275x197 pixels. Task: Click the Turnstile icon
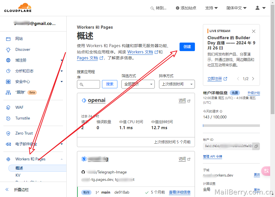[x=8, y=118]
